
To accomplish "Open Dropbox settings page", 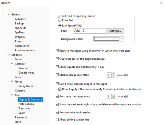I will (x=20, y=37).
